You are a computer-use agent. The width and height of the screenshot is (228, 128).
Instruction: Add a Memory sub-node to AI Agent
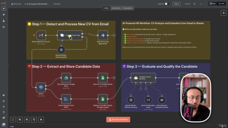tap(141, 89)
